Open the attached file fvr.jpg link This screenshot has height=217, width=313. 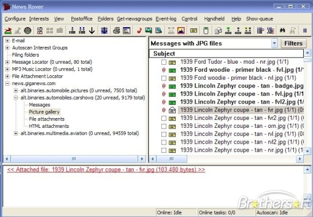106,170
